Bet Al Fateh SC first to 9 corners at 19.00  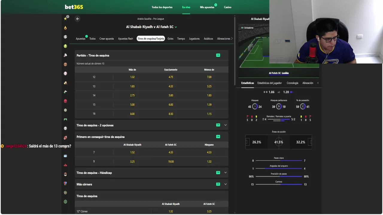click(171, 162)
